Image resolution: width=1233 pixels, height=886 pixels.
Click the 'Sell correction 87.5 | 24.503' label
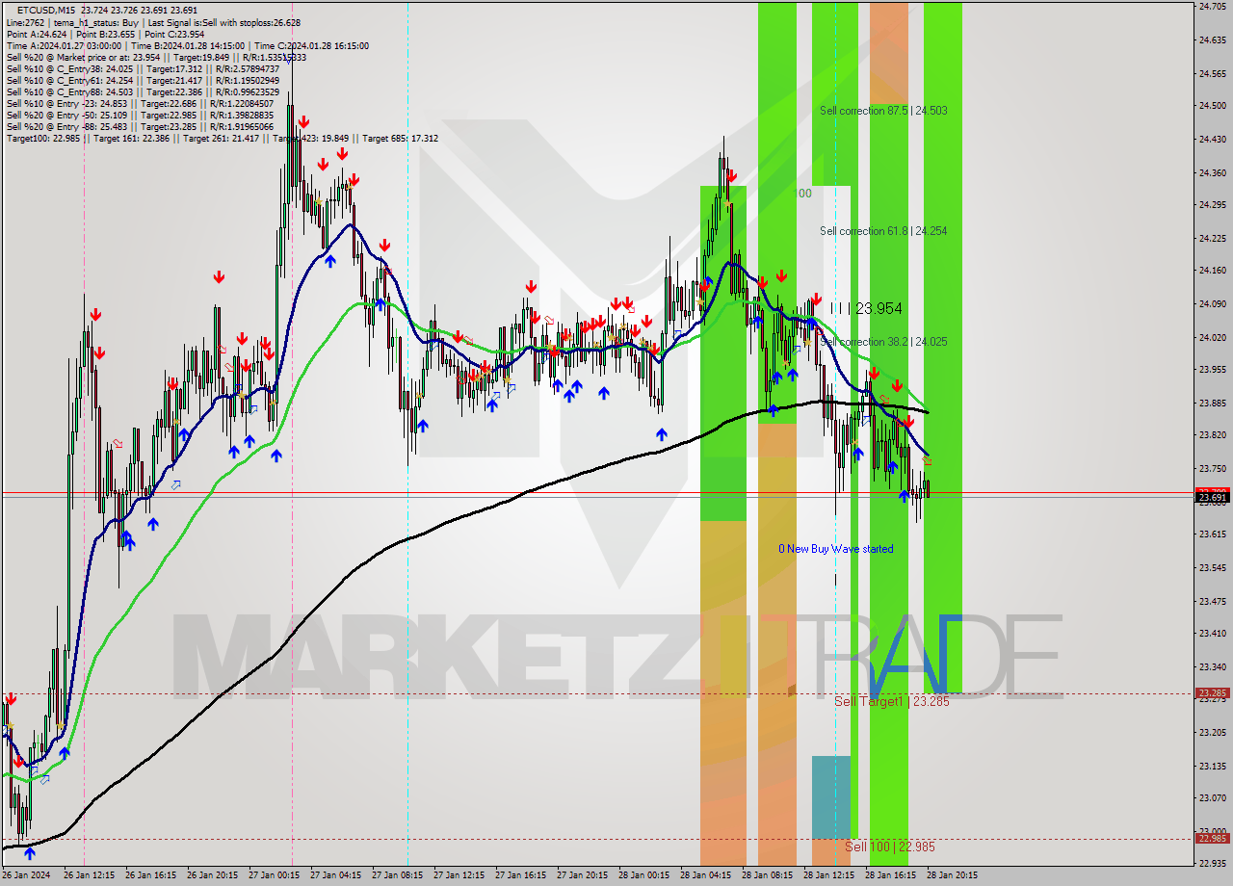883,111
